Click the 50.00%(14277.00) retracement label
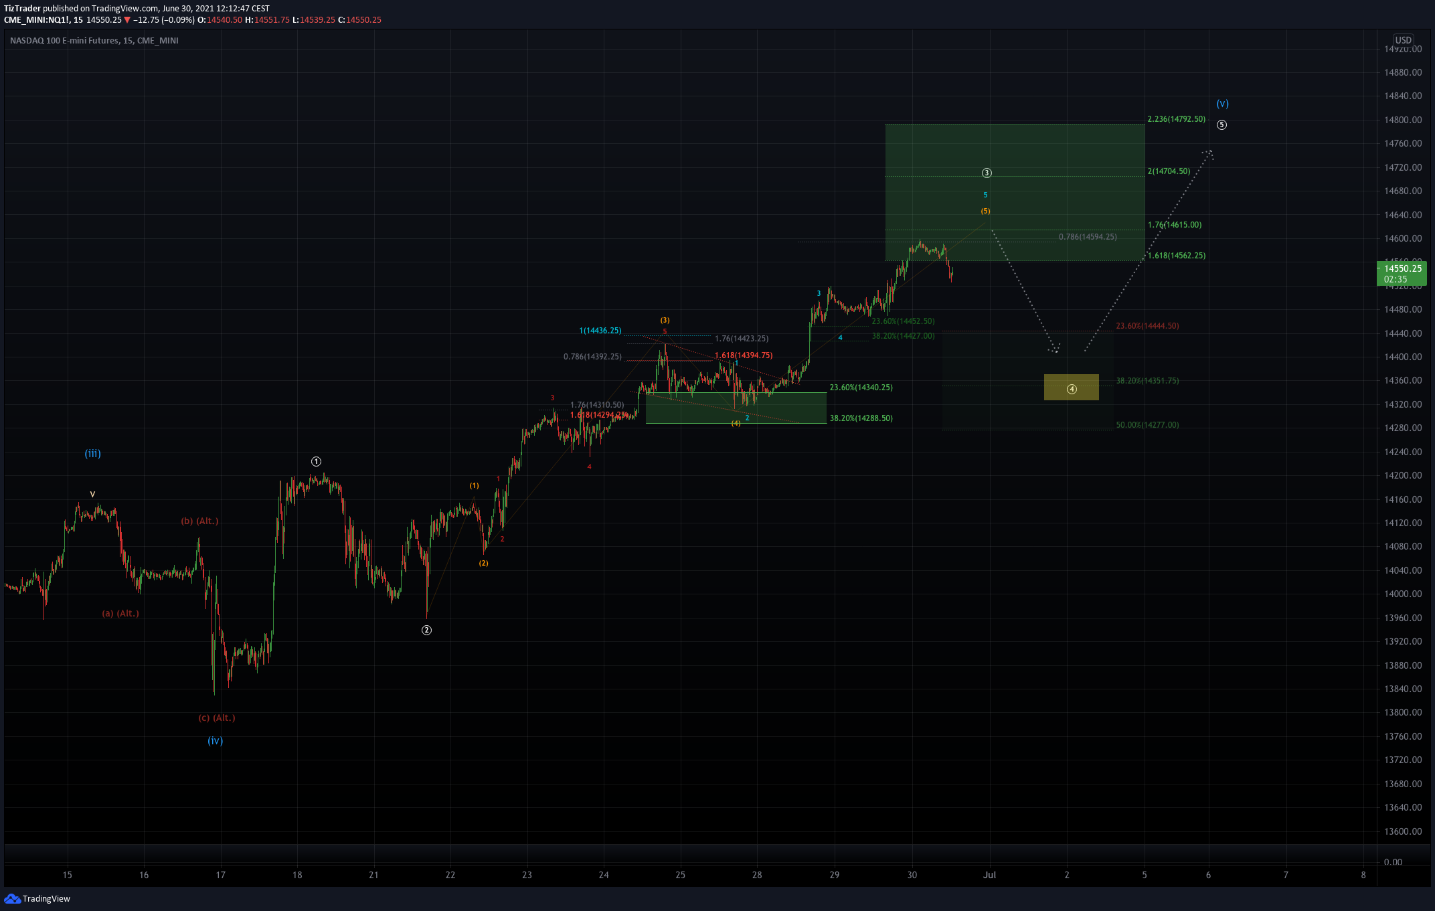 1147,425
